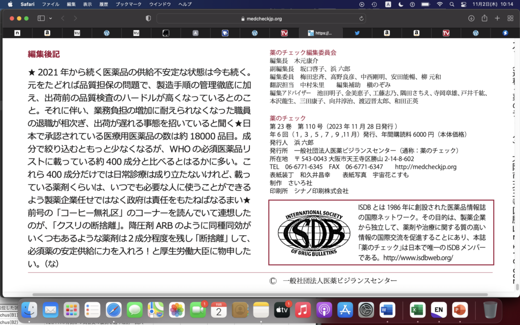Toggle Do Not Disturb via the moon icon
The height and width of the screenshot is (325, 520).
[x=400, y=5]
